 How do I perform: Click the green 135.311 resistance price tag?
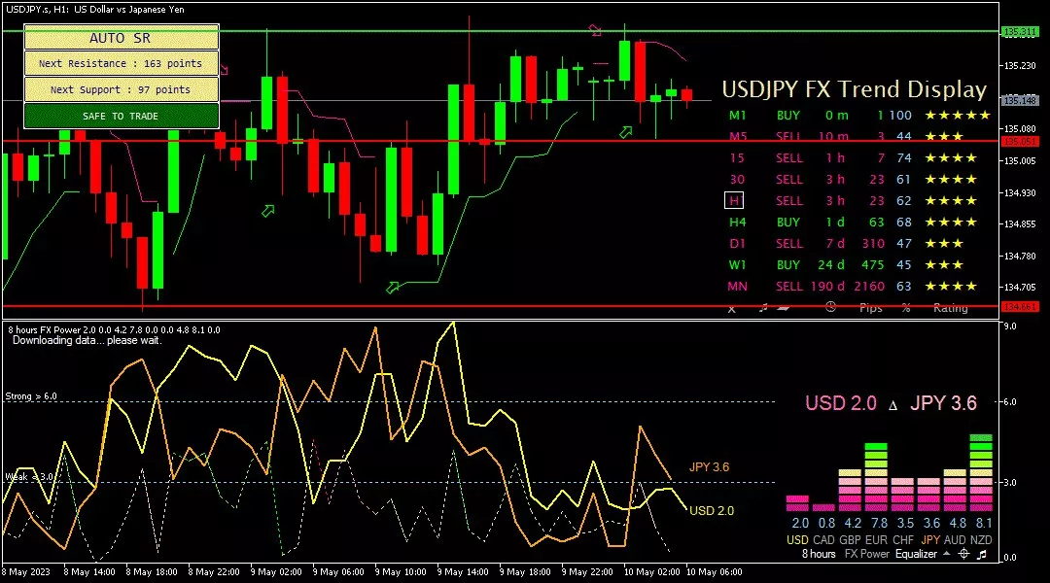(1020, 31)
